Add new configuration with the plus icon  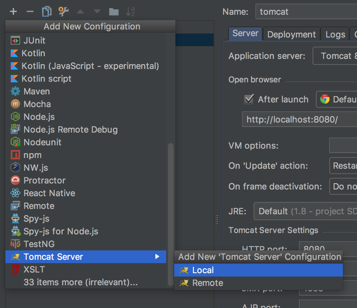(13, 11)
